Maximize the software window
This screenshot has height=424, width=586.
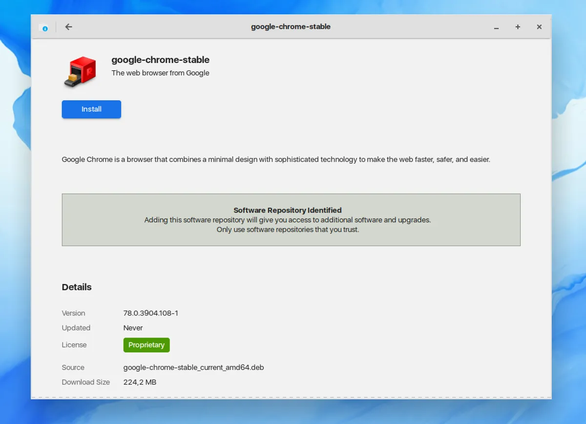click(518, 27)
